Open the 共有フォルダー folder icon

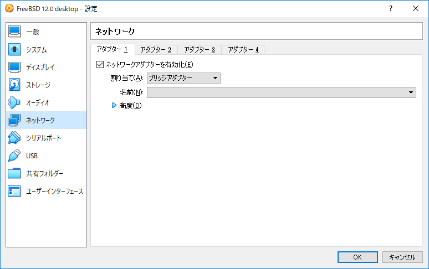14,173
